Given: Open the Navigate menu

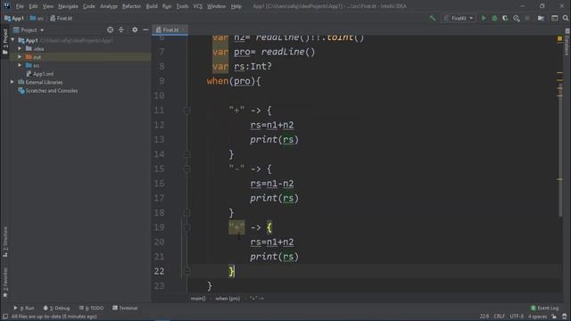Looking at the screenshot, I should pyautogui.click(x=68, y=6).
